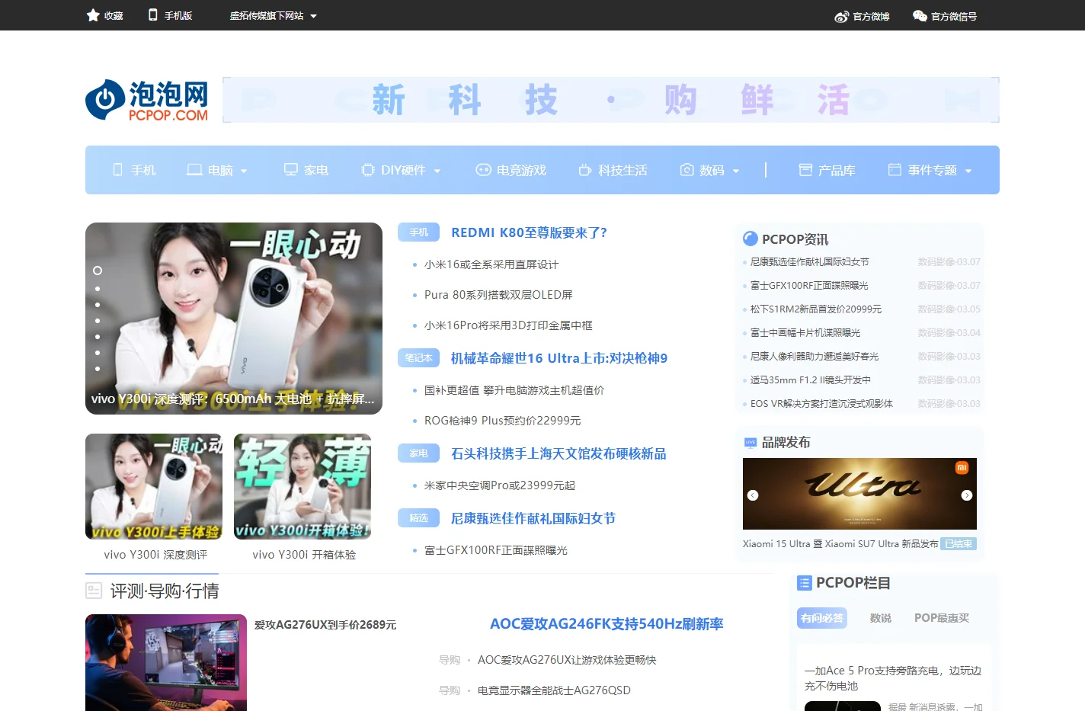This screenshot has height=711, width=1085.
Task: Click the blue globe icon by PCPOP资讯
Action: pyautogui.click(x=750, y=239)
